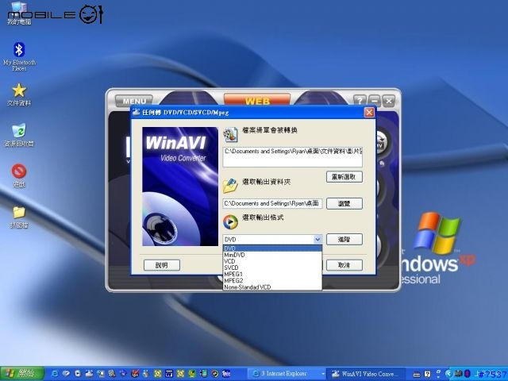
Task: Click the 進階 advanced button
Action: tap(344, 240)
